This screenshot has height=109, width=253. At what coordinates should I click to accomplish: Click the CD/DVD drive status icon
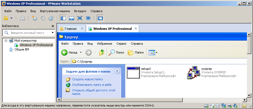click(212, 106)
